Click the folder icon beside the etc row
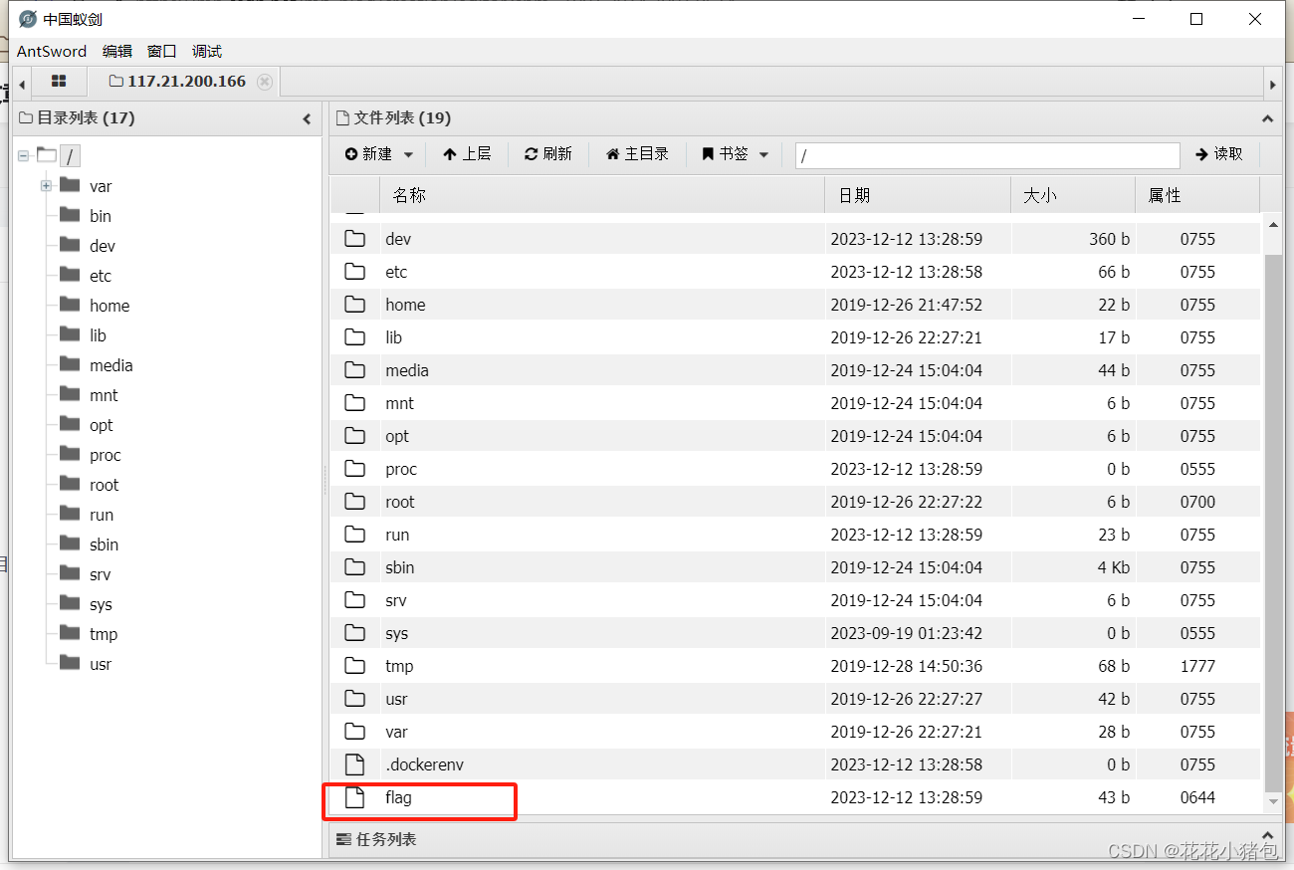Screen dimensions: 1294x870 pyautogui.click(x=355, y=271)
